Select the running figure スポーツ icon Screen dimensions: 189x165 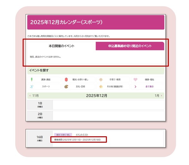(x=31, y=86)
